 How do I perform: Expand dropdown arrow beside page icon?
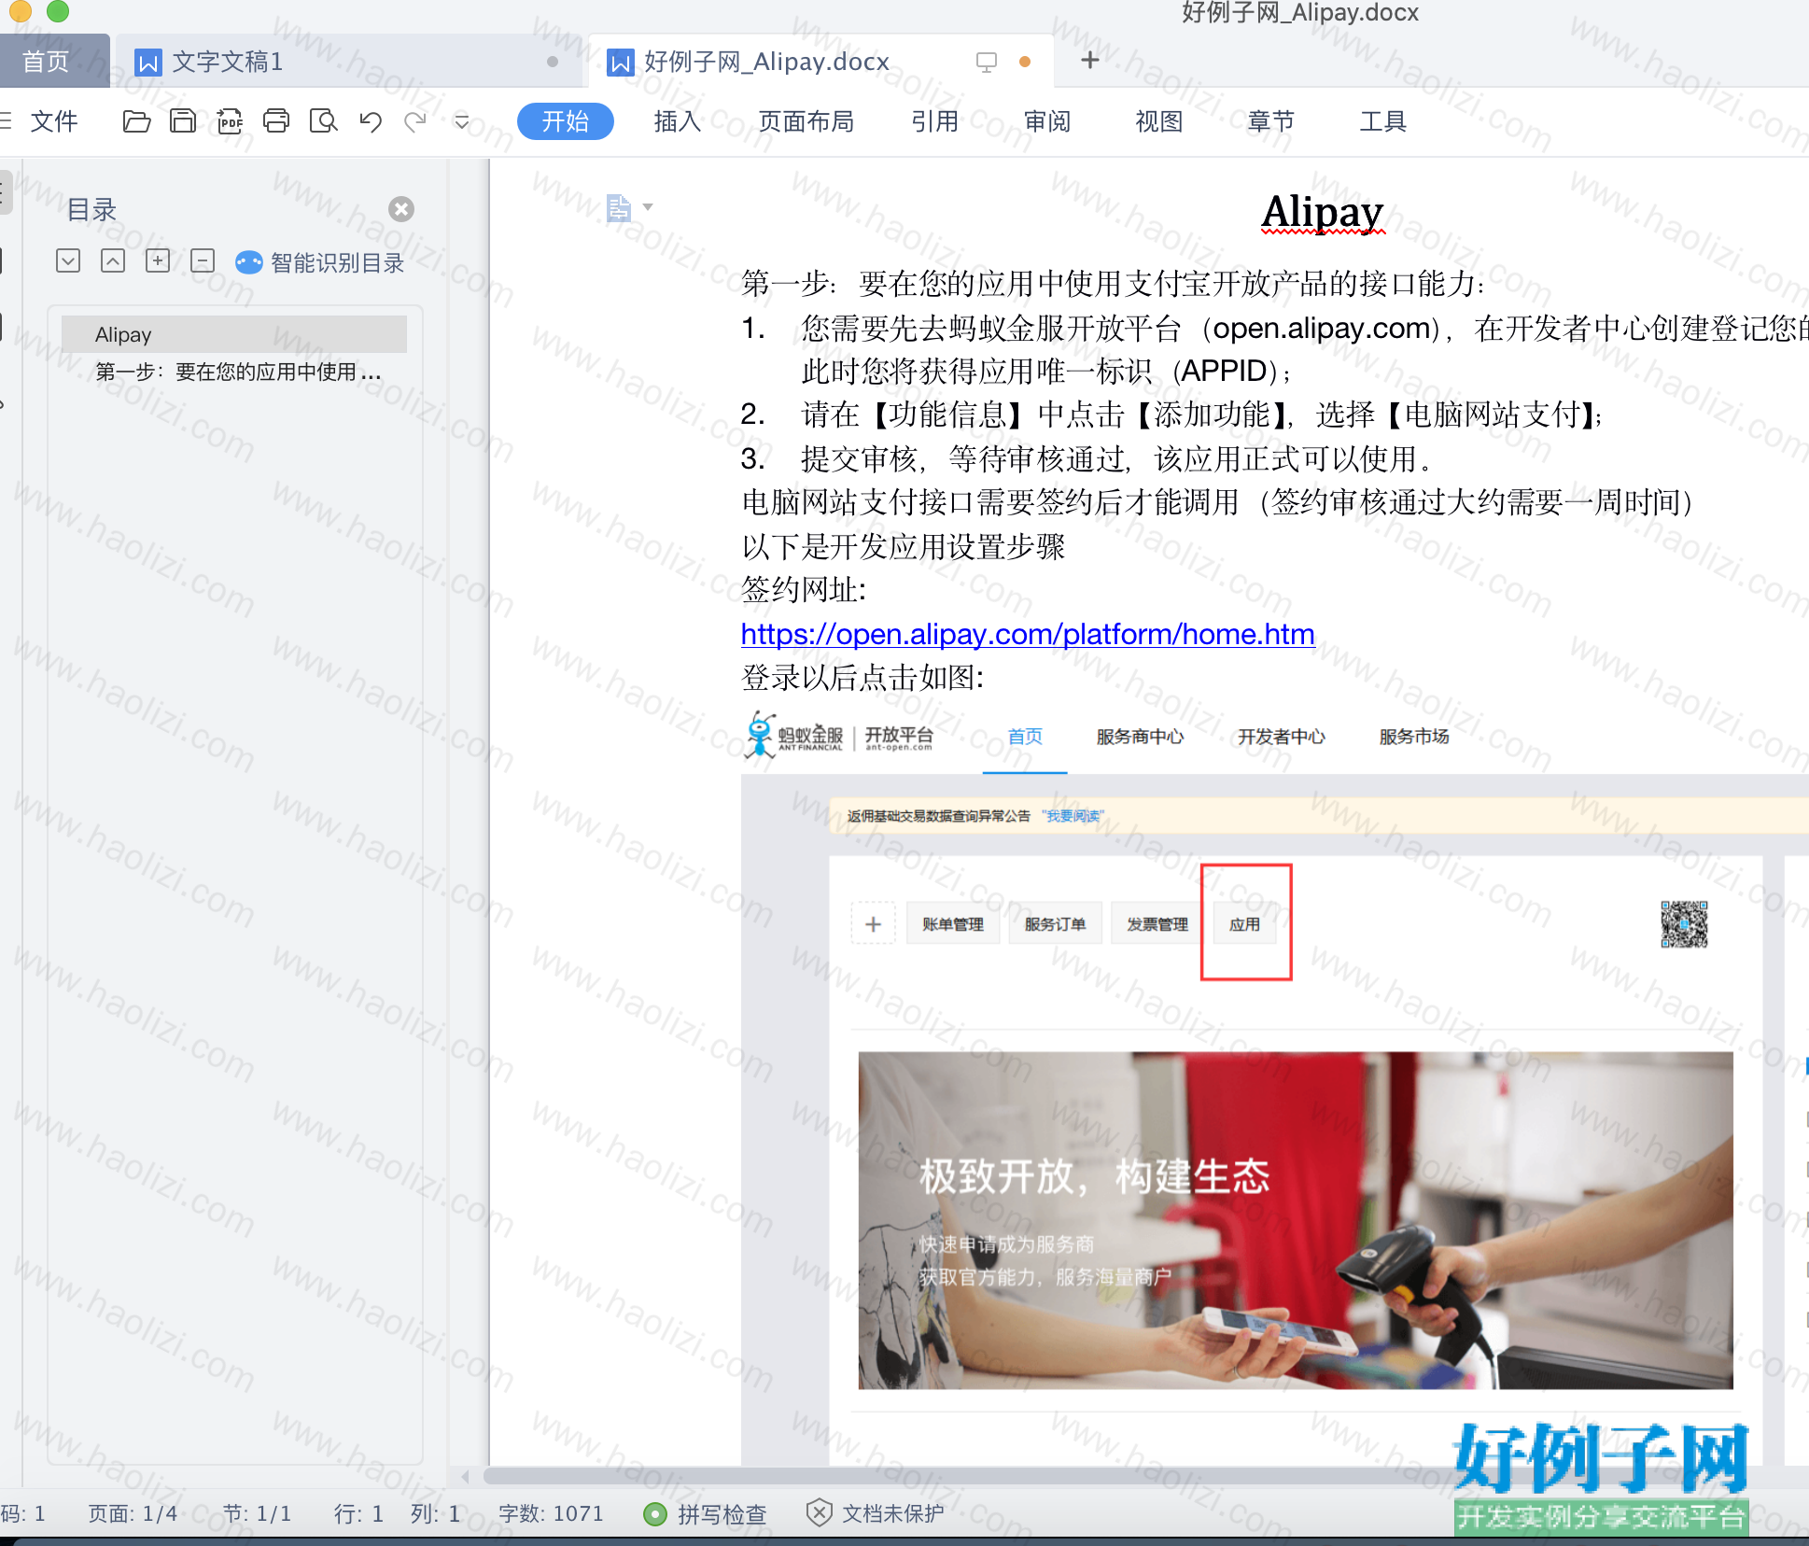pyautogui.click(x=648, y=207)
